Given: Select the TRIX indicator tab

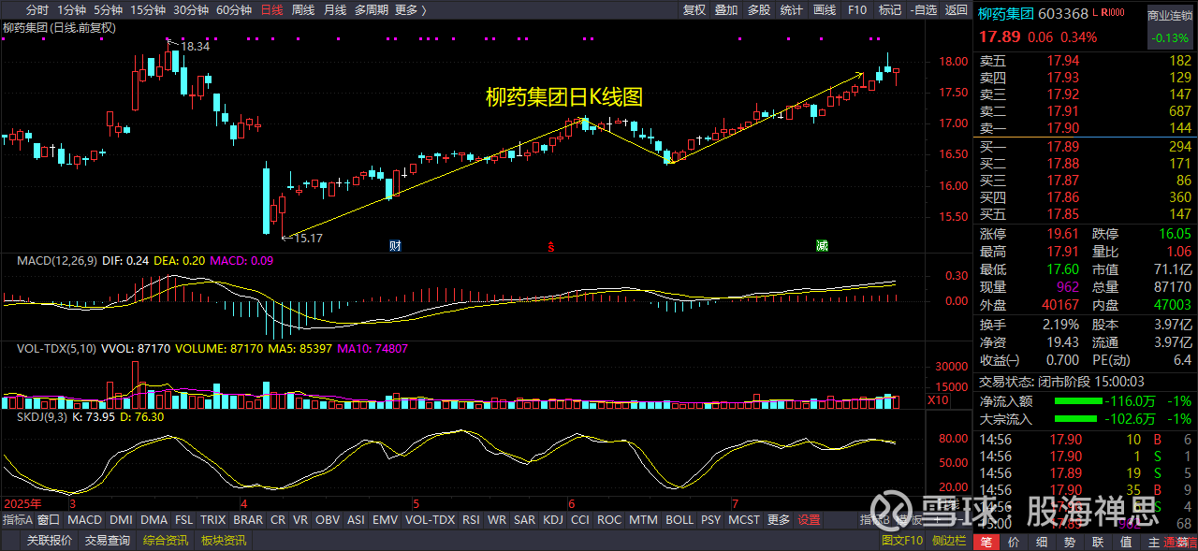Looking at the screenshot, I should pyautogui.click(x=213, y=520).
